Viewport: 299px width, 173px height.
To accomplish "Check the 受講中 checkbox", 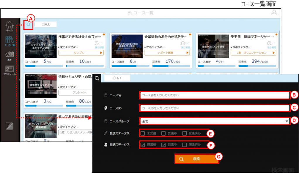I will (x=163, y=133).
